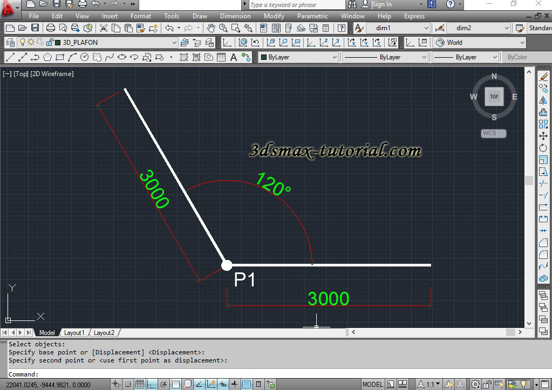Click the Rotate tool icon
This screenshot has height=390, width=552.
(x=543, y=148)
